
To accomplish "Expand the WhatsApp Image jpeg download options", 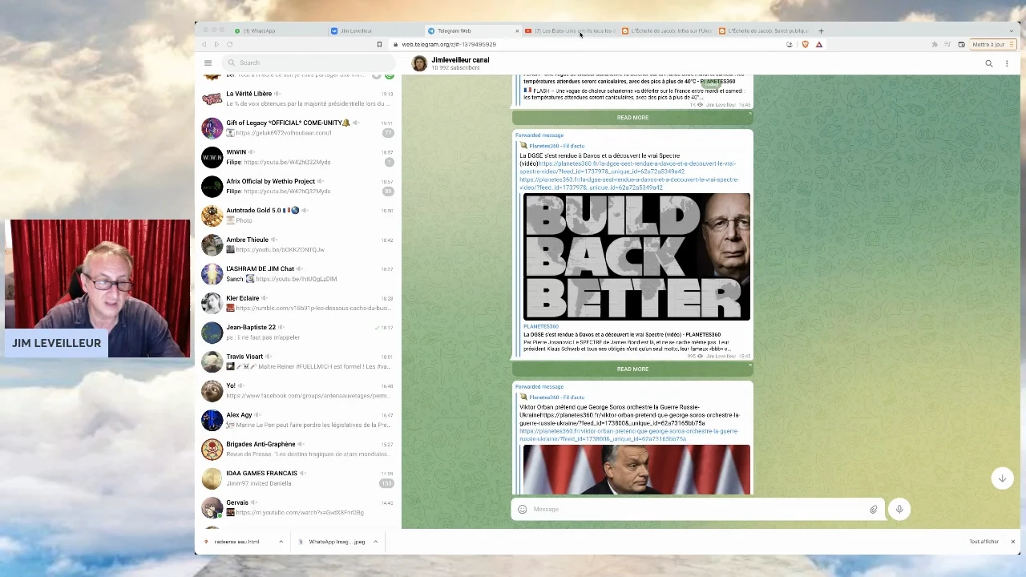I will 375,542.
